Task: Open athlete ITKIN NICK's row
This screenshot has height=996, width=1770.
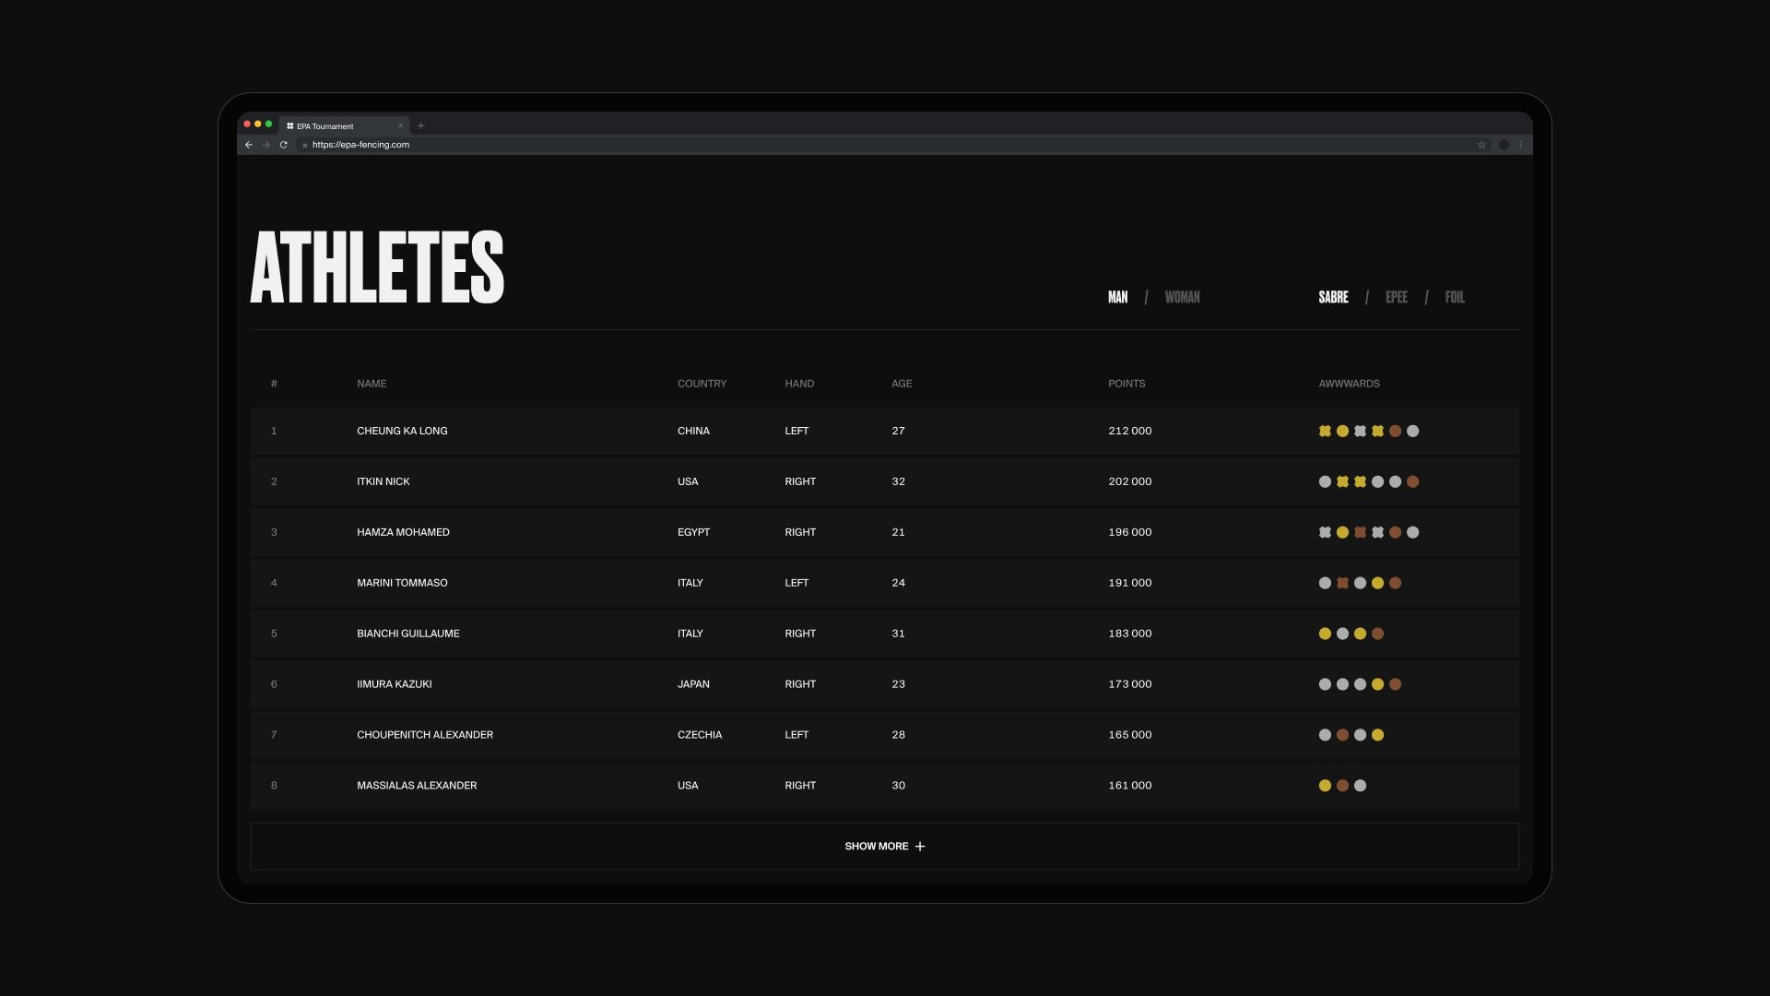Action: click(383, 481)
